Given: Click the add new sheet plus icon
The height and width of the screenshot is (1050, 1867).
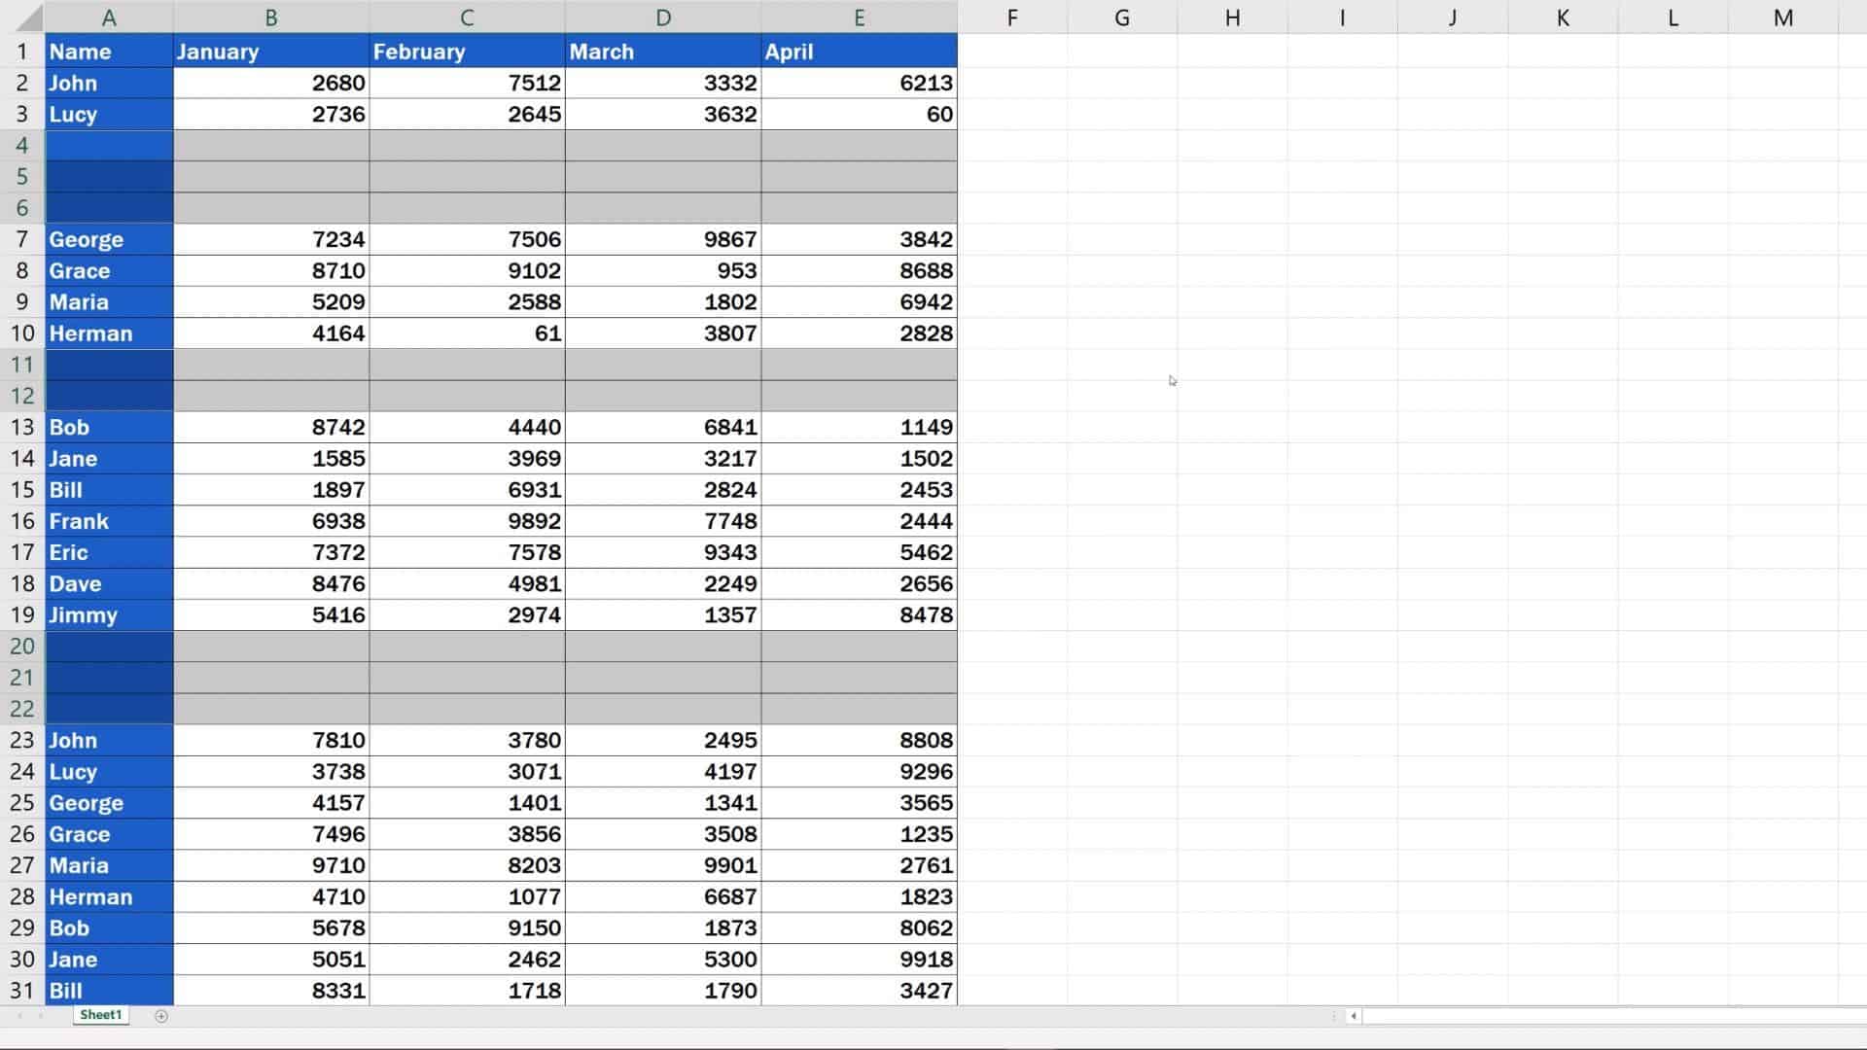Looking at the screenshot, I should [x=160, y=1015].
